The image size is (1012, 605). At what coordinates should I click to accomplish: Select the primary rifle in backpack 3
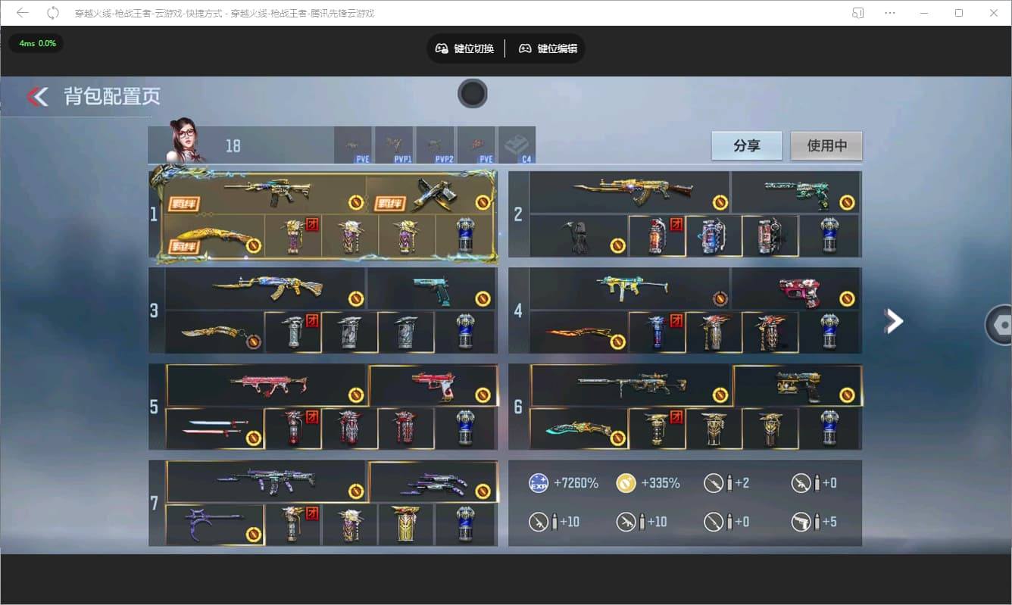click(265, 288)
